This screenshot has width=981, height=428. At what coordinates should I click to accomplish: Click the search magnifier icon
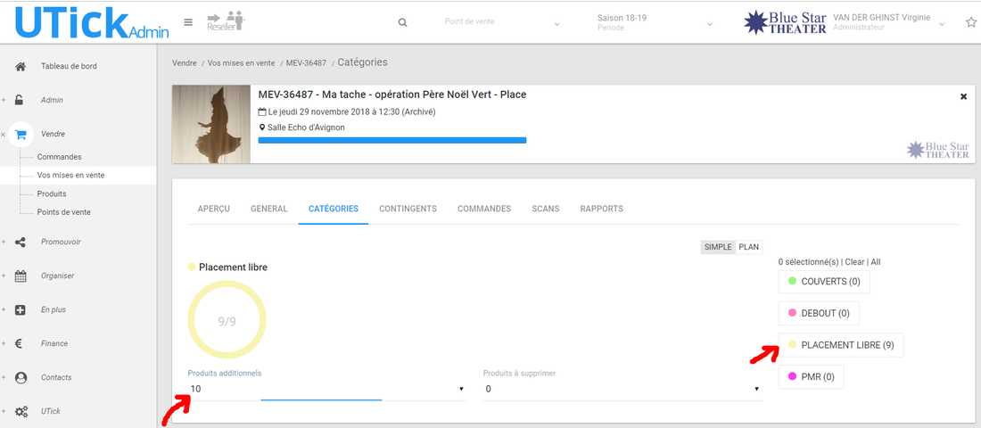(402, 23)
